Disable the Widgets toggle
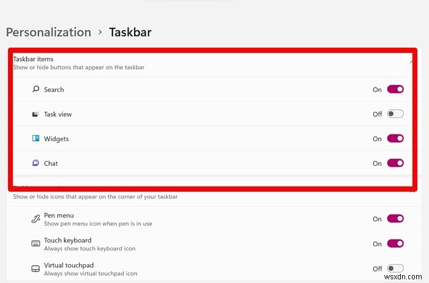 pyautogui.click(x=395, y=139)
